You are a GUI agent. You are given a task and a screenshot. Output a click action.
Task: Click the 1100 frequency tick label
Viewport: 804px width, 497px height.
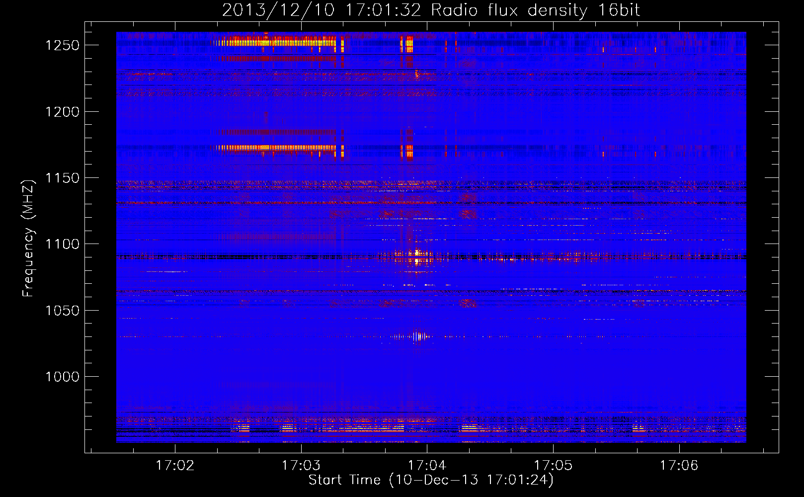click(62, 244)
